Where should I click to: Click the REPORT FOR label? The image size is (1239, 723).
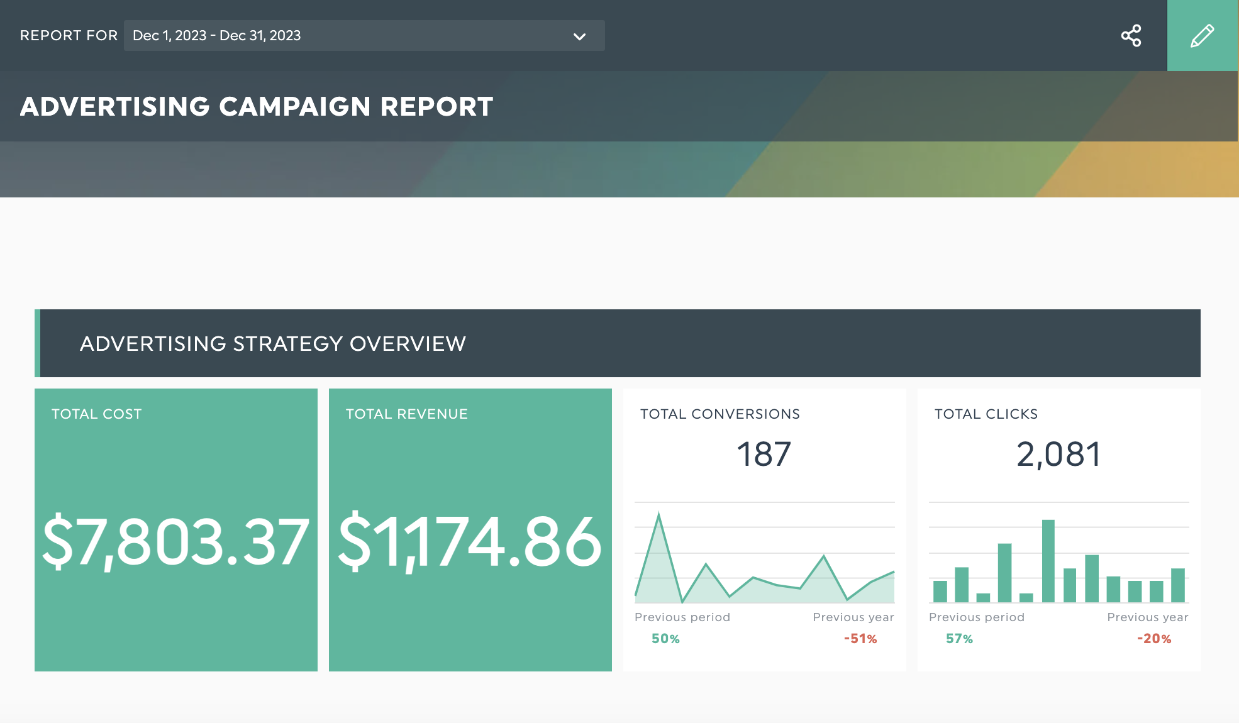pyautogui.click(x=69, y=36)
